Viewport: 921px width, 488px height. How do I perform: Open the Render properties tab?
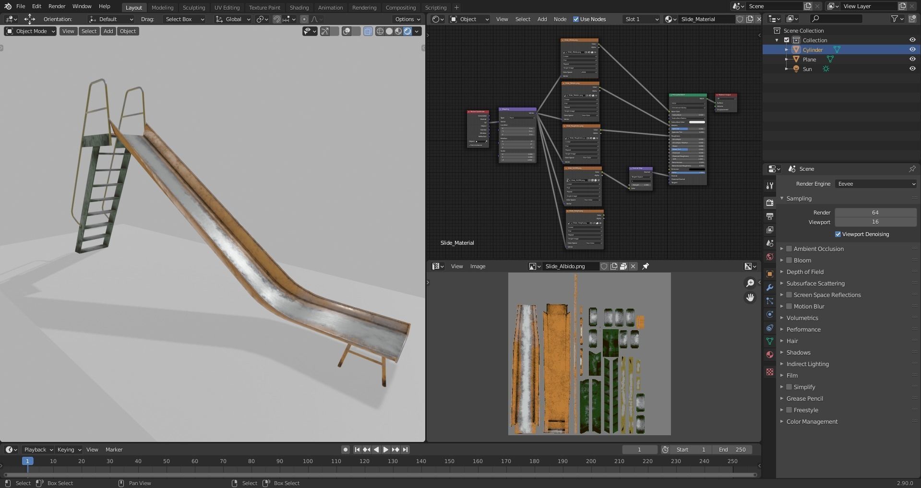tap(770, 203)
